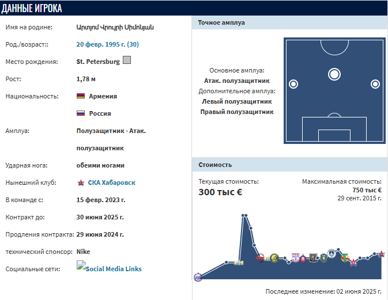The image size is (388, 300).
Task: Click the green T club crest on chart
Action: tap(344, 257)
